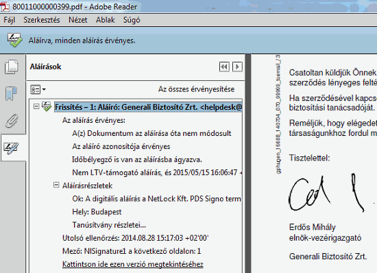Click the signed-and-valid signature icon in banner
Image resolution: width=377 pixels, height=273 pixels.
[14, 40]
